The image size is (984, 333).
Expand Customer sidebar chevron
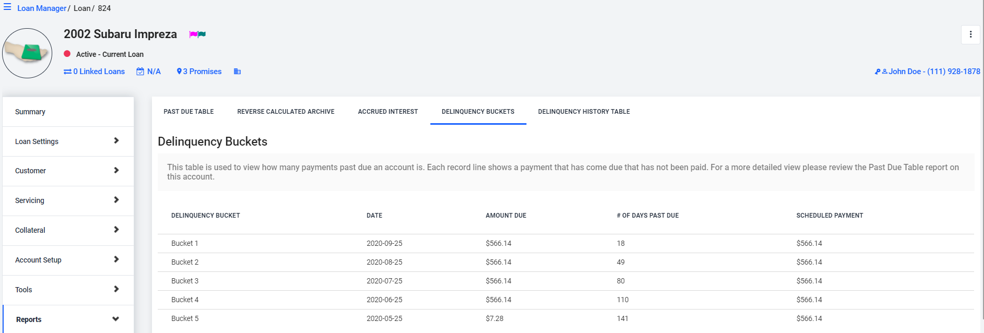pos(116,170)
